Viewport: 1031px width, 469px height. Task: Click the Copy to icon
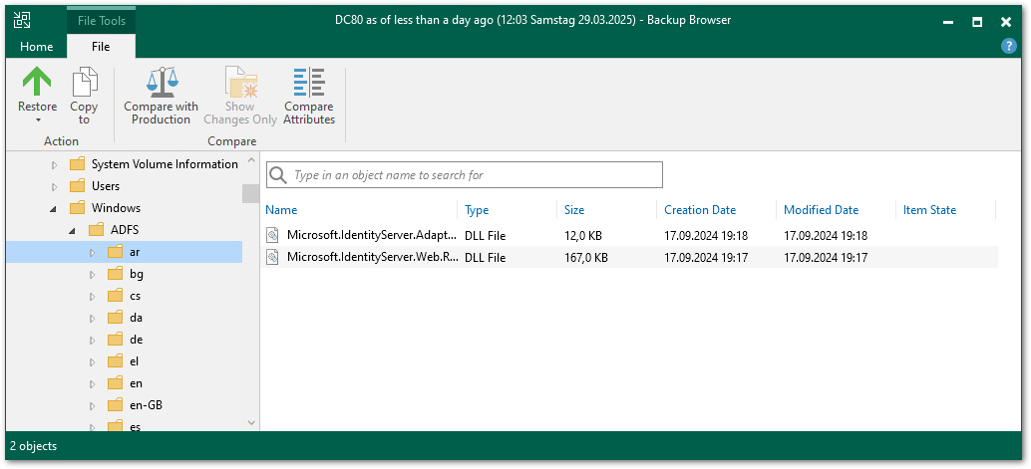pos(84,82)
